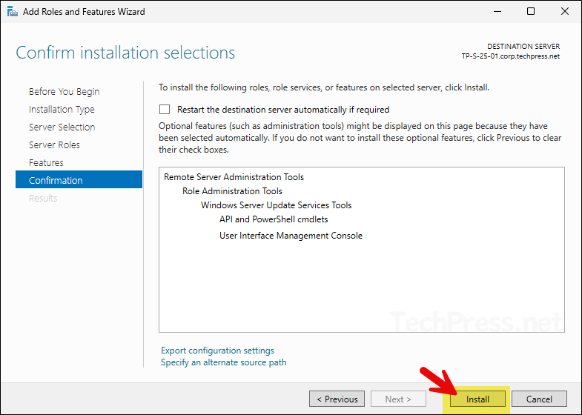Close the Add Roles and Features Wizard
This screenshot has width=582, height=415.
point(564,12)
